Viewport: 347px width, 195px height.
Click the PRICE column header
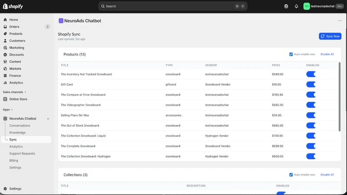(276, 65)
